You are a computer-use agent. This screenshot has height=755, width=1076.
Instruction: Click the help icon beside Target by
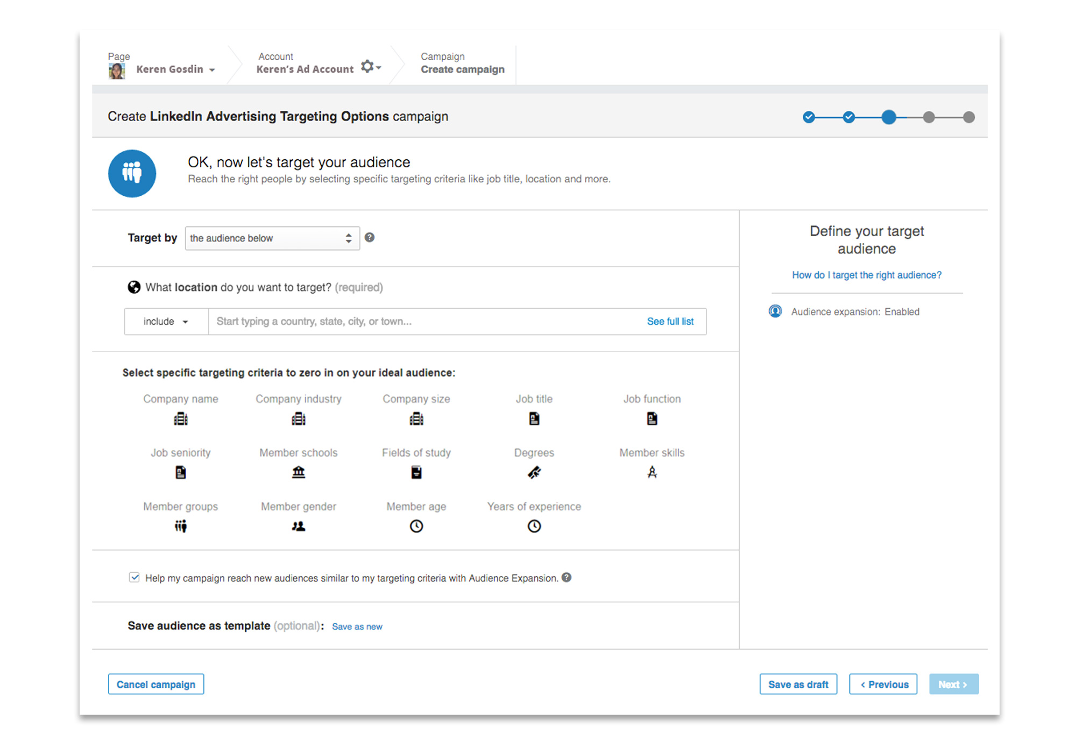370,237
